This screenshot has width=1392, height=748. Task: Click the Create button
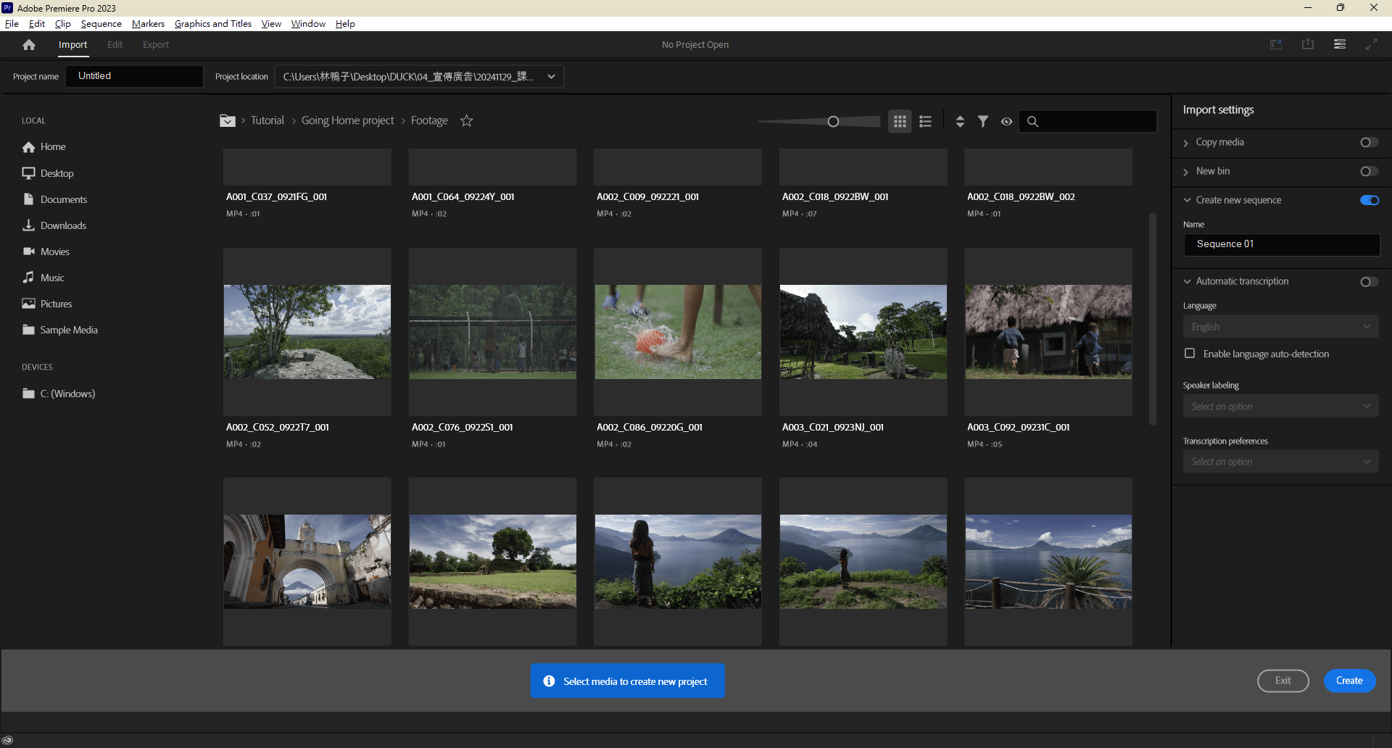[x=1349, y=681]
